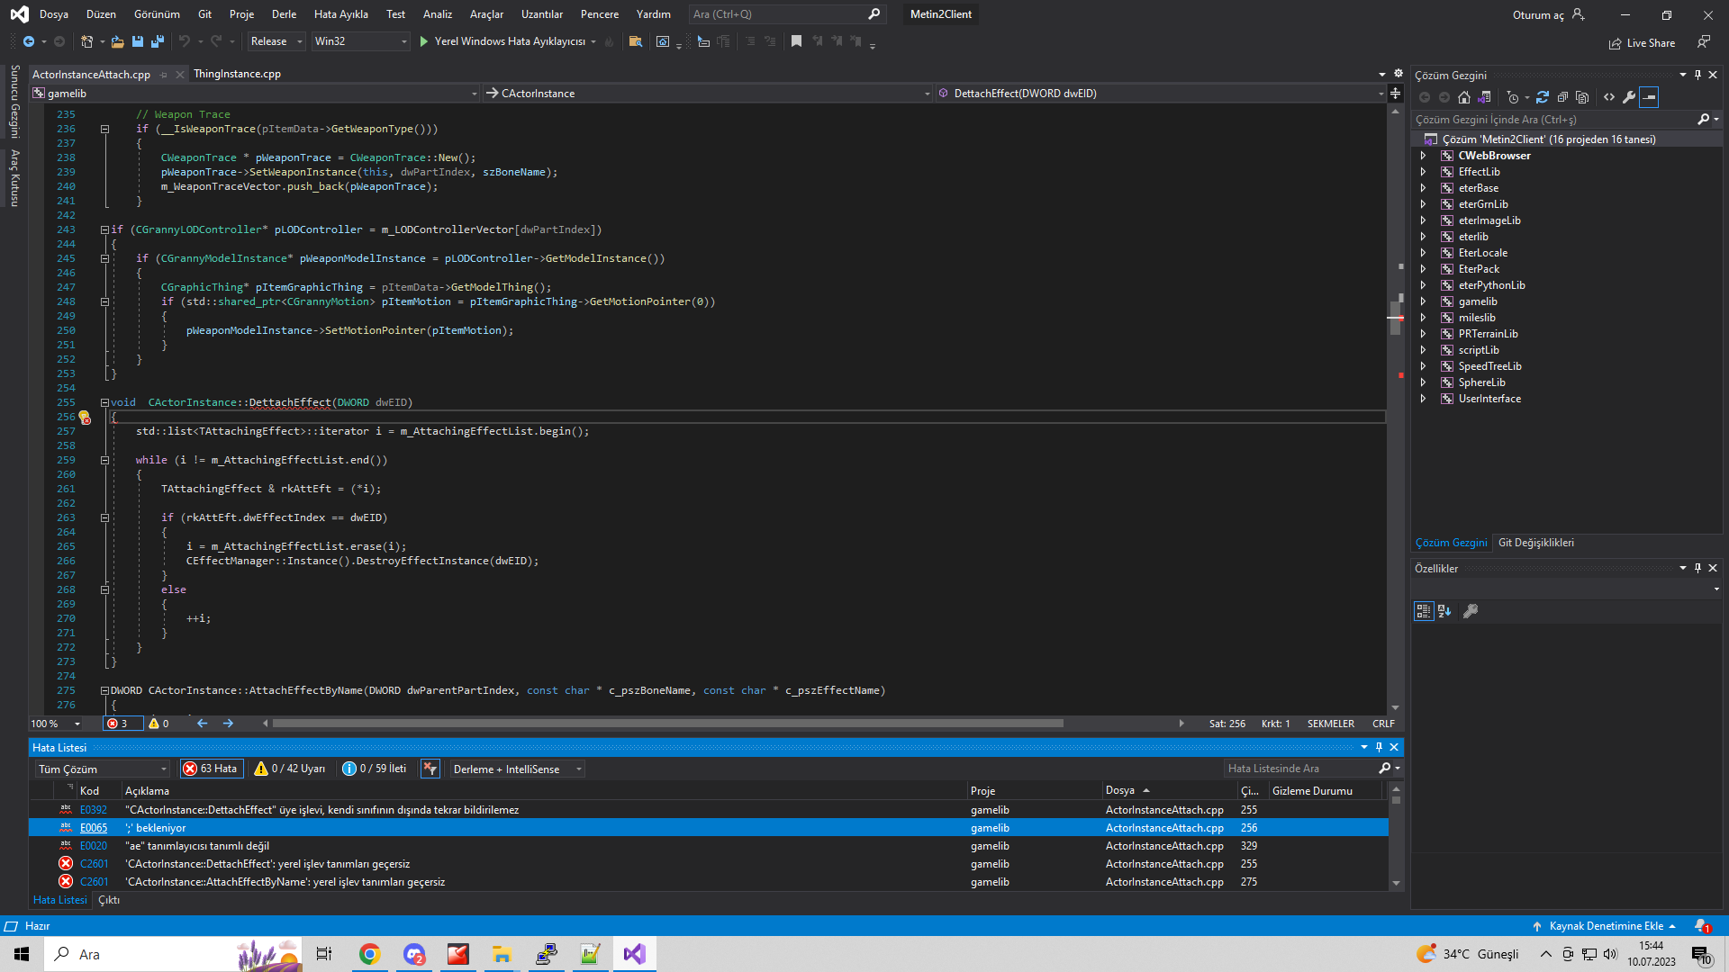The width and height of the screenshot is (1729, 972).
Task: Expand the gamelib project node
Action: tap(1423, 301)
